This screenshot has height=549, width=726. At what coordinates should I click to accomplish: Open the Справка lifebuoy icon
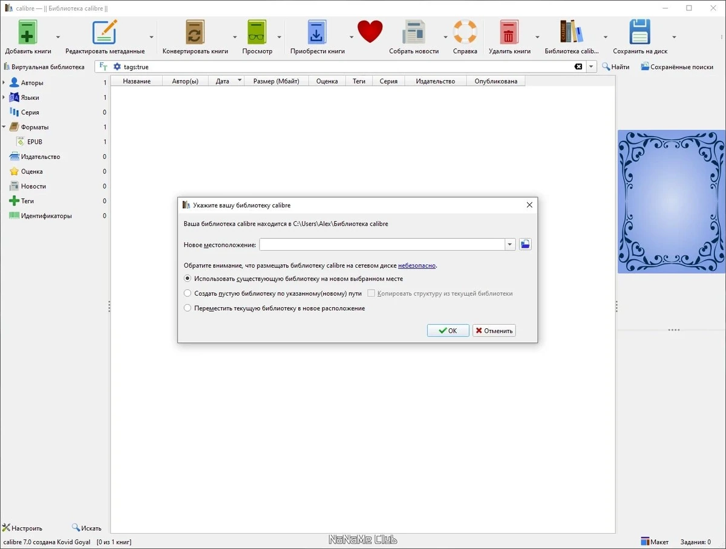coord(465,32)
